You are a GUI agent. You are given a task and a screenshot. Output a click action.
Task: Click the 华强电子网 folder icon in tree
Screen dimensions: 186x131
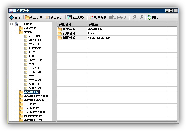[21, 92]
